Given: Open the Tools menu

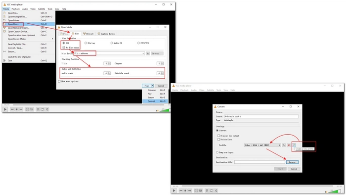Looking at the screenshot, I should (50, 9).
